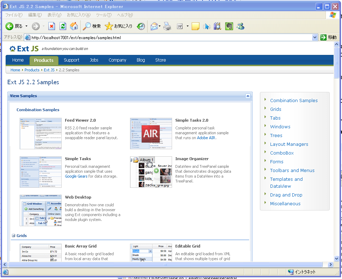342x279 pixels.
Task: Open the Jobs navigation tab
Action: click(94, 60)
